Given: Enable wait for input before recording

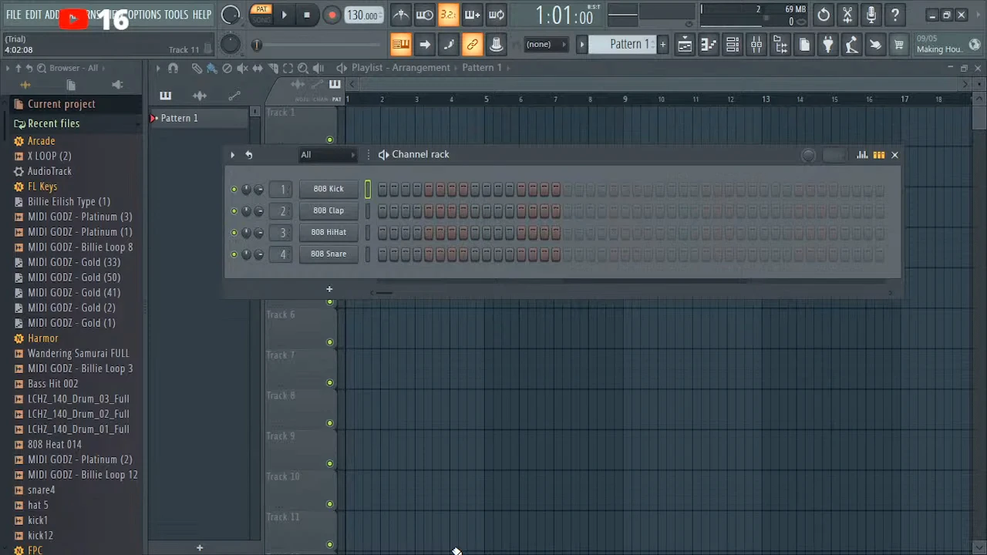Looking at the screenshot, I should point(425,15).
